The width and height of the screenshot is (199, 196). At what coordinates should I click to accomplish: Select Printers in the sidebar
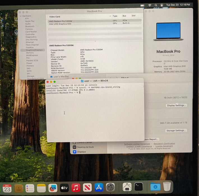pyautogui.click(x=30, y=66)
